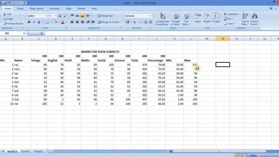This screenshot has height=157, width=279.
Task: Click Delete cells icon
Action: (207, 16)
